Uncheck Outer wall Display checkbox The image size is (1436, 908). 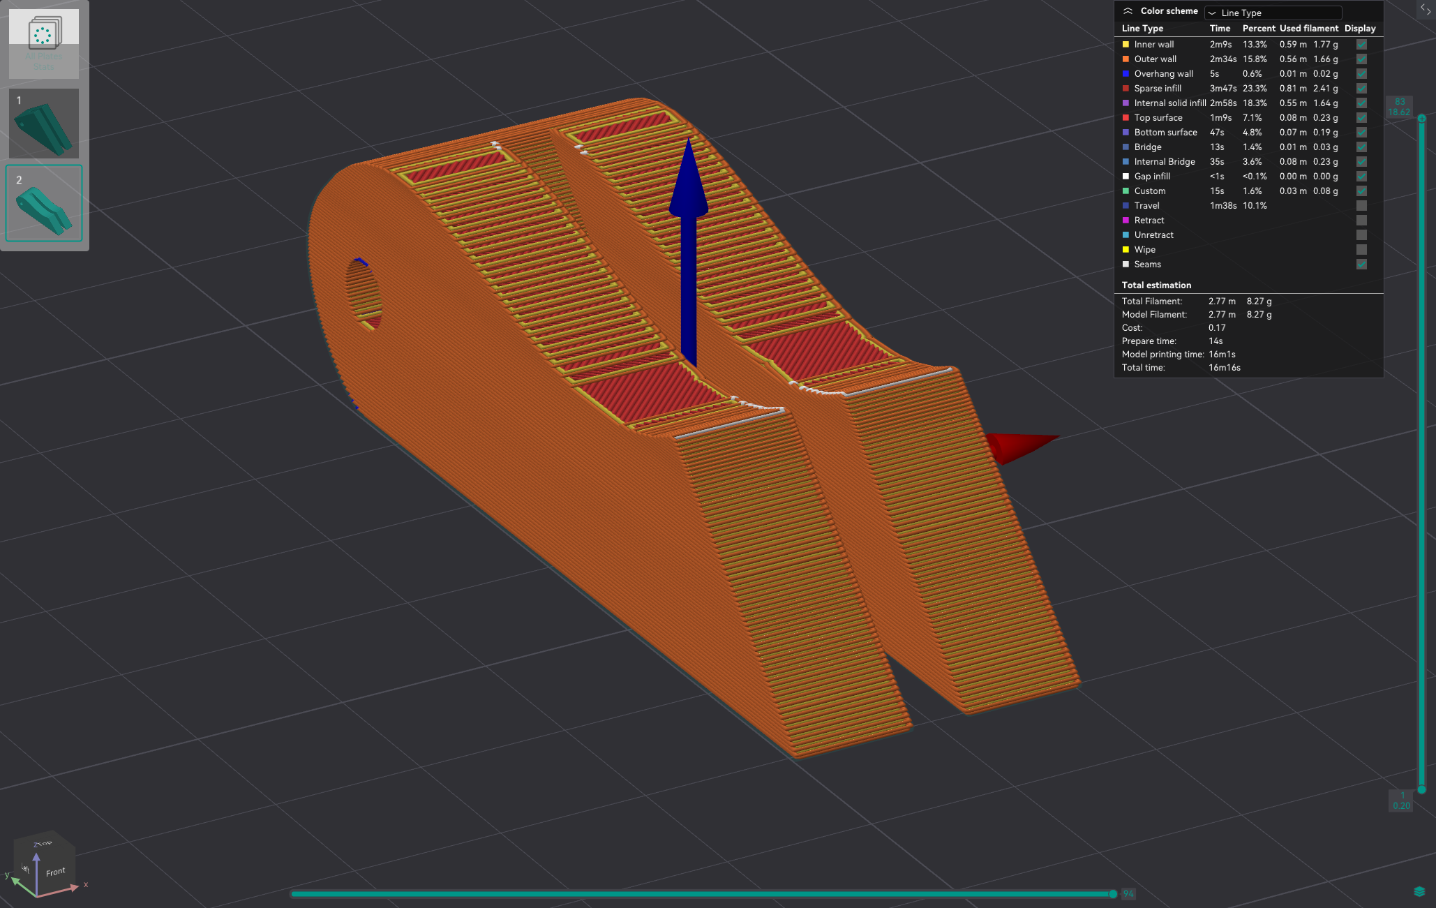pos(1361,59)
